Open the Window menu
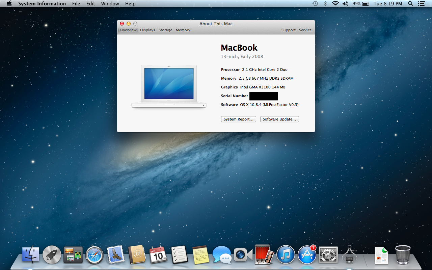This screenshot has width=432, height=270. pos(110,4)
